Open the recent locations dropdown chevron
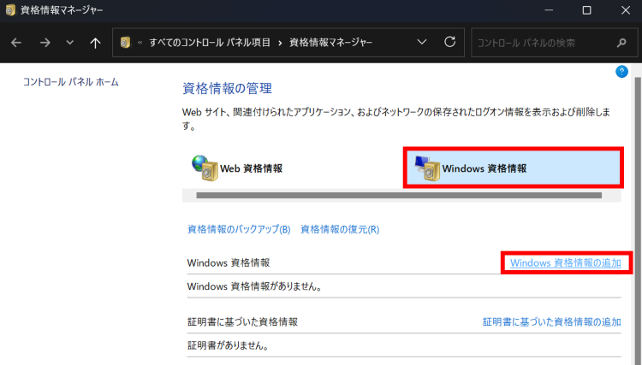This screenshot has width=642, height=365. (x=69, y=43)
